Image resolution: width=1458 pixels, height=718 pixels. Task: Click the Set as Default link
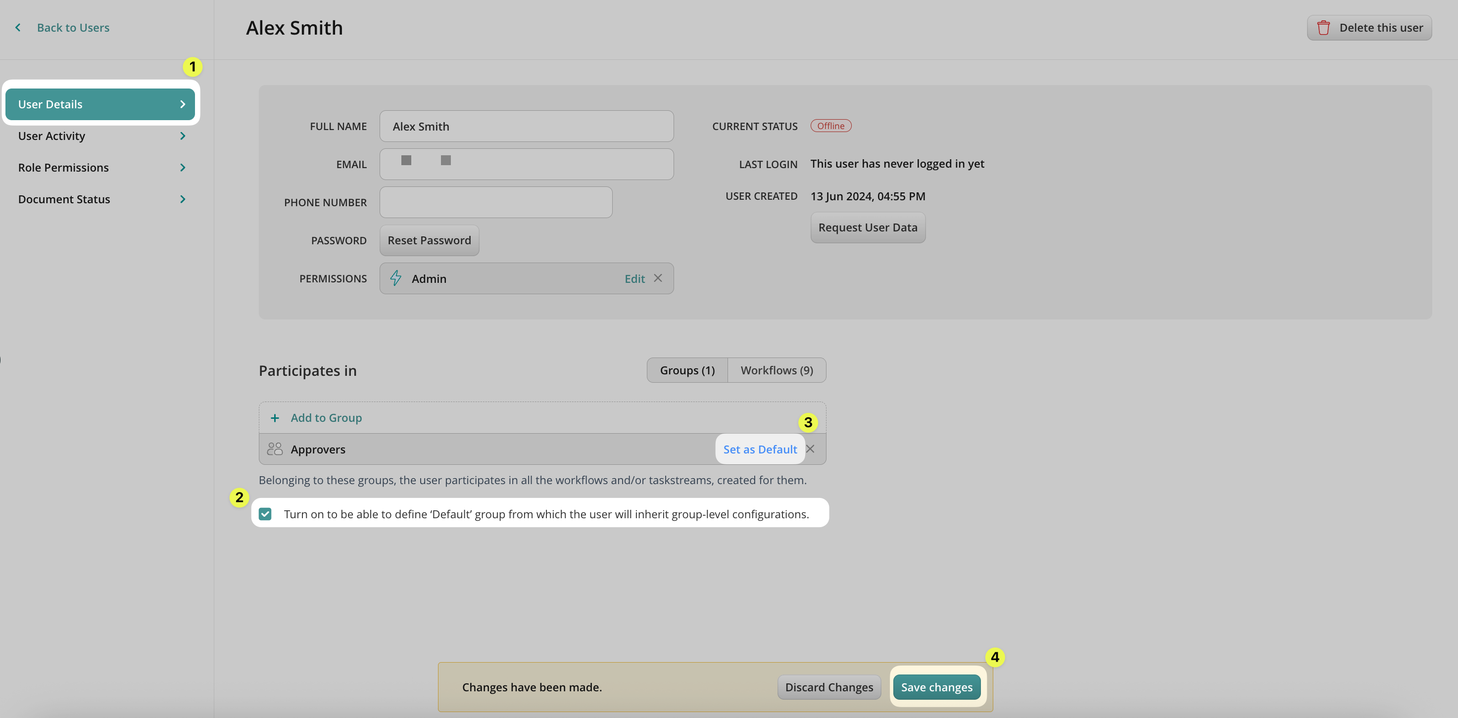coord(760,449)
